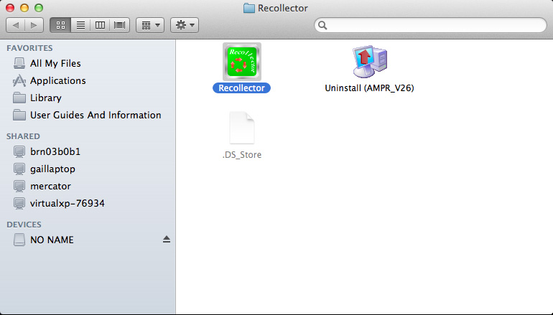553x315 pixels.
Task: Minimize the Finder window with yellow button
Action: (24, 8)
